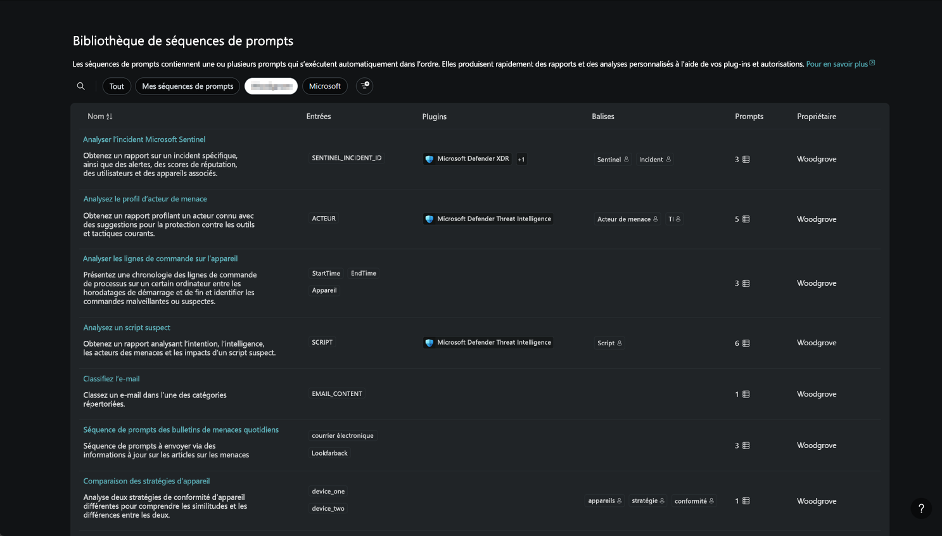Open the Pour en savoir plus link

point(836,64)
